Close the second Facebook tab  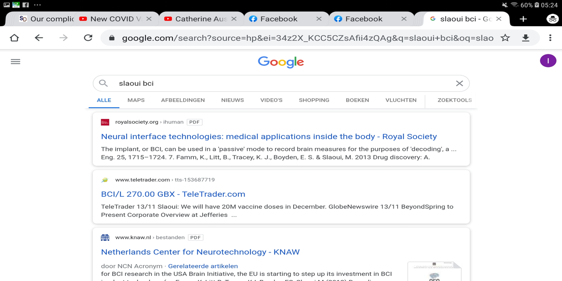404,19
